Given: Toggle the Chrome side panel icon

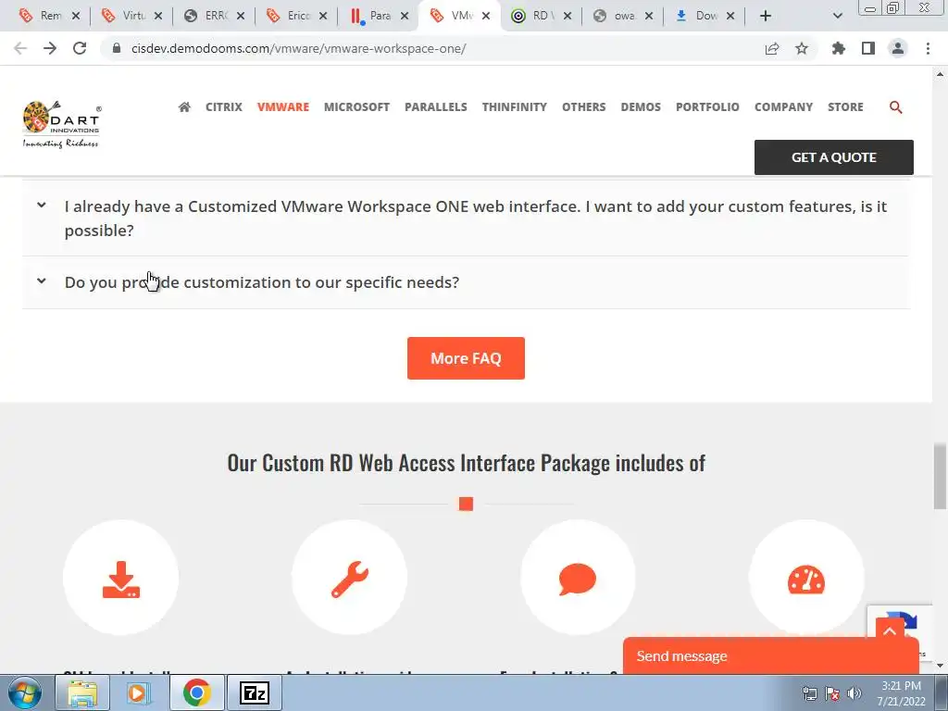Looking at the screenshot, I should [868, 48].
